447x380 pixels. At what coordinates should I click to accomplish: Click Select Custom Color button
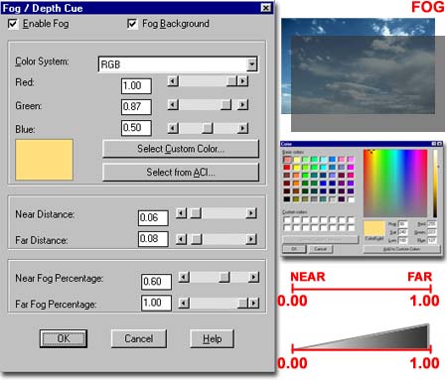pyautogui.click(x=181, y=149)
